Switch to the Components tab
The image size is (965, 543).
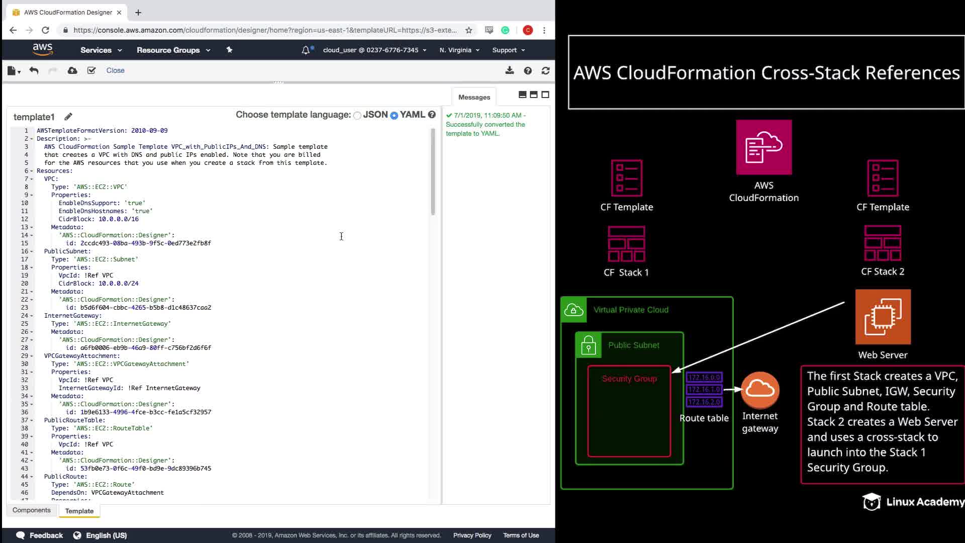pos(31,510)
